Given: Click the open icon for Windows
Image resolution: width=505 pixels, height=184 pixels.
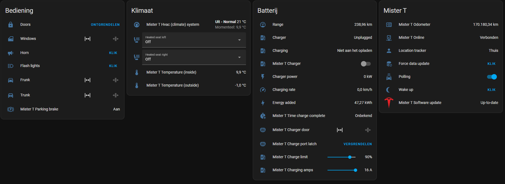Looking at the screenshot, I should [x=88, y=39].
